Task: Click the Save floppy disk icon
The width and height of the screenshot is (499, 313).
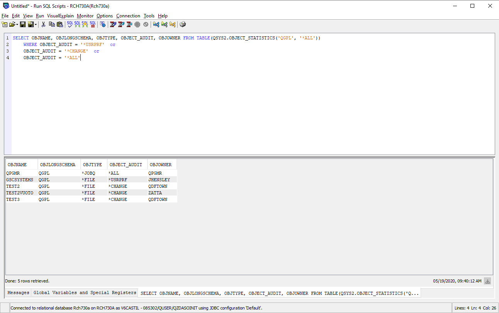Action: [23, 24]
